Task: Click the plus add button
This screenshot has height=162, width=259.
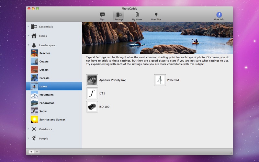Action: coord(31,152)
